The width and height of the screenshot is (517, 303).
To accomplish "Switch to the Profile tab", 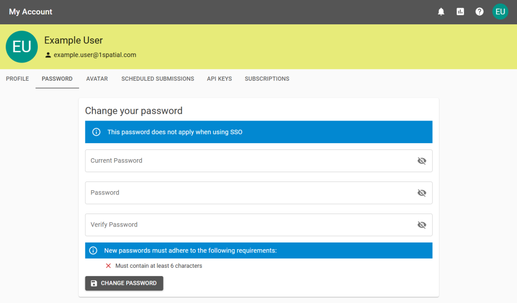I will pos(18,79).
